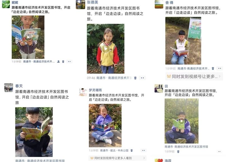Play 田's video of boy reading

coord(182,121)
